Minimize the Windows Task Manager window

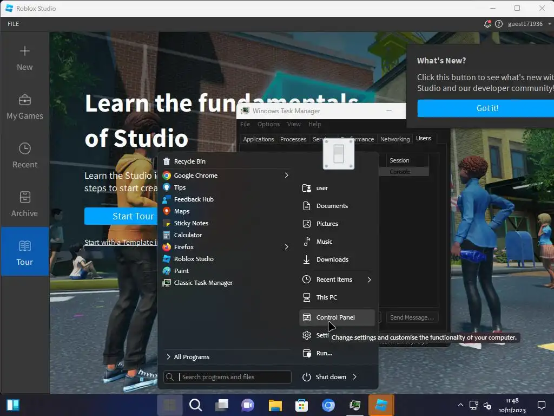click(389, 110)
